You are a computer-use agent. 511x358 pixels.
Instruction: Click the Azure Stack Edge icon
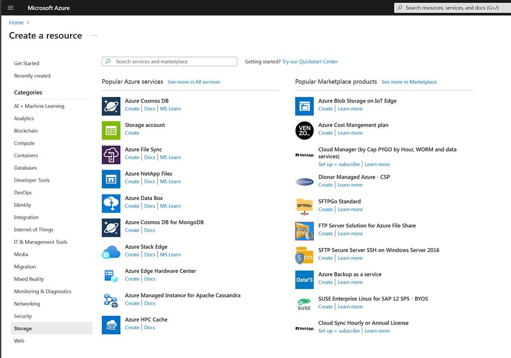coord(111,252)
